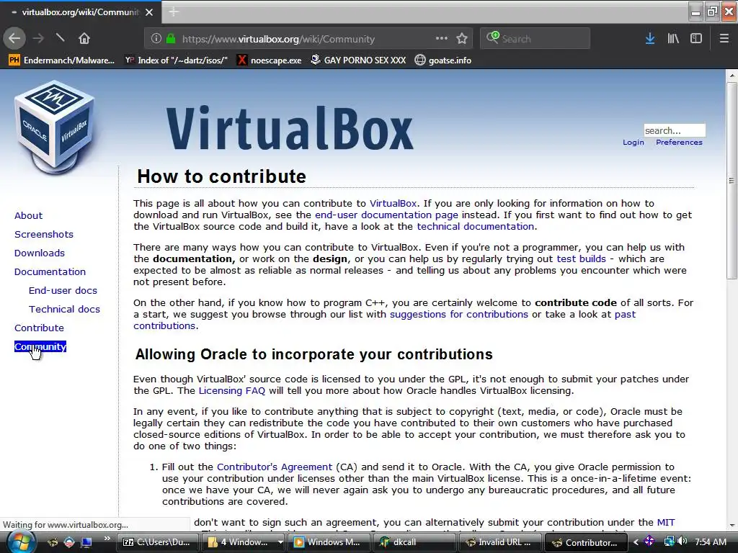Open About in the sidebar

(28, 215)
